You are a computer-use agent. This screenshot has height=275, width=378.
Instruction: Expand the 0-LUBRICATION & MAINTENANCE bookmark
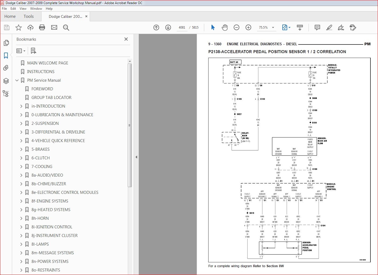(21, 115)
